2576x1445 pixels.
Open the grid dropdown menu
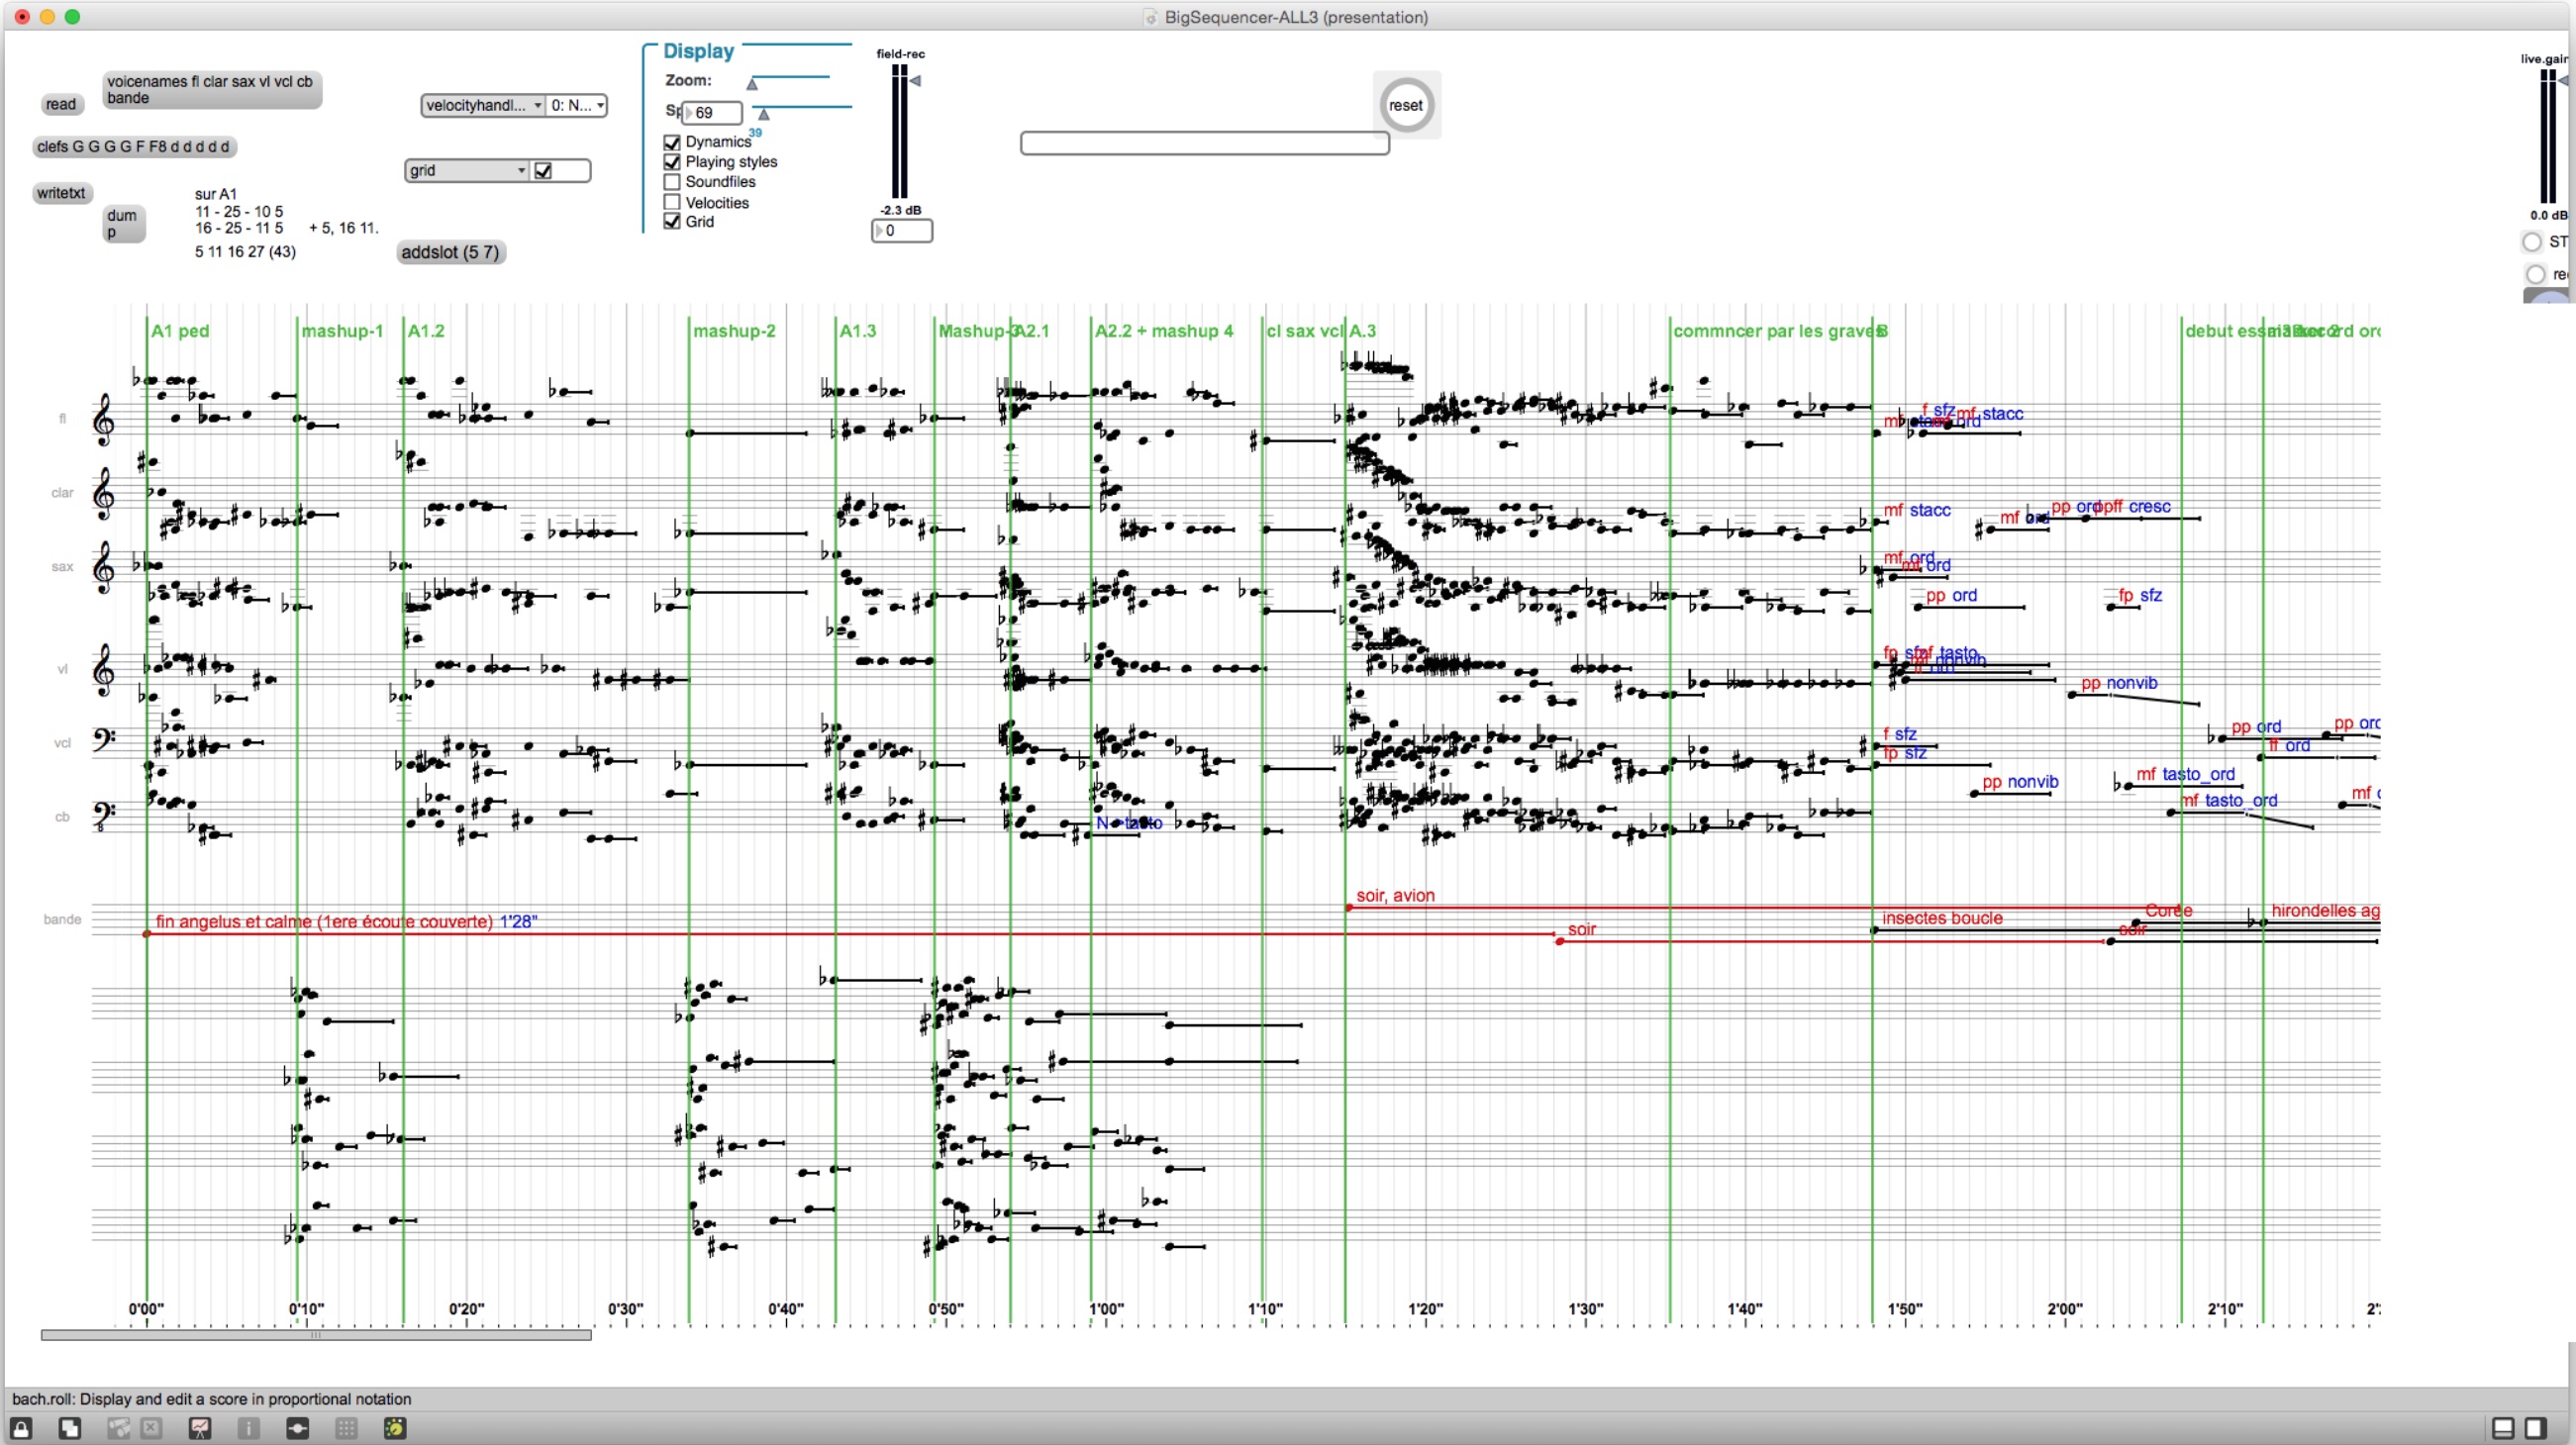pos(467,171)
